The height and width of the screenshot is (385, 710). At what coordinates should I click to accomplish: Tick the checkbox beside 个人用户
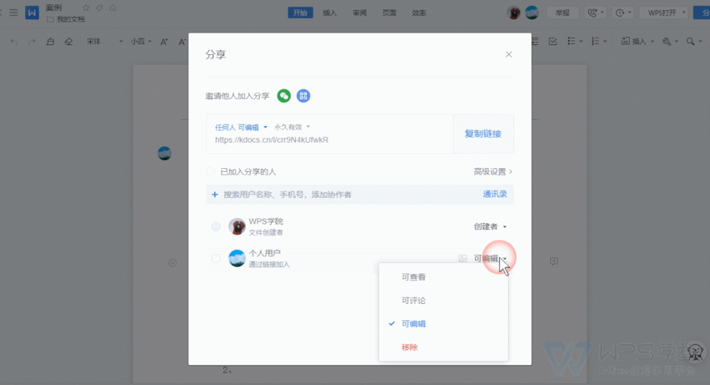(216, 258)
